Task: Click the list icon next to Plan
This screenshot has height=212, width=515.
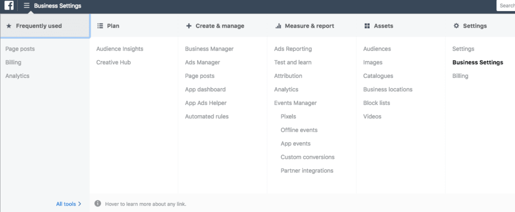Action: pos(100,26)
